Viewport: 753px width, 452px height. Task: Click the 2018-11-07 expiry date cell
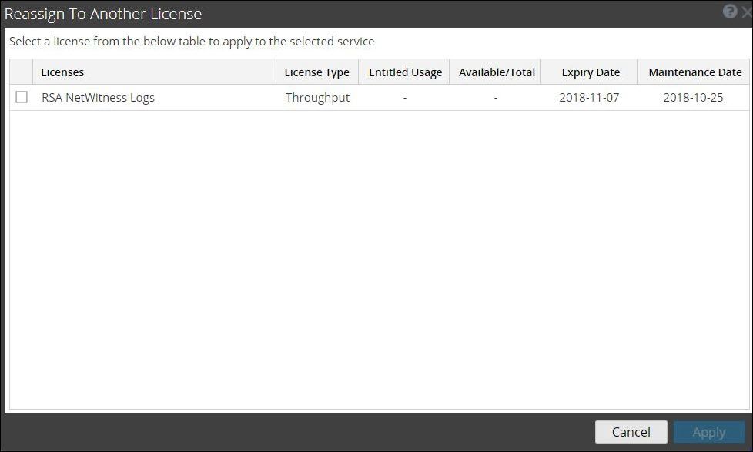(x=589, y=98)
